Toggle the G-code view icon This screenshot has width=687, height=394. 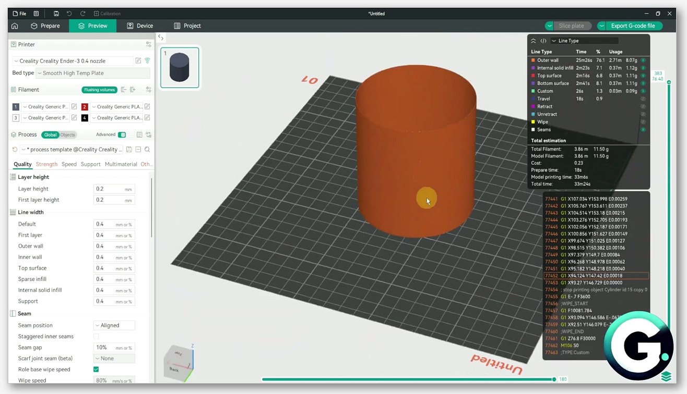pyautogui.click(x=543, y=41)
